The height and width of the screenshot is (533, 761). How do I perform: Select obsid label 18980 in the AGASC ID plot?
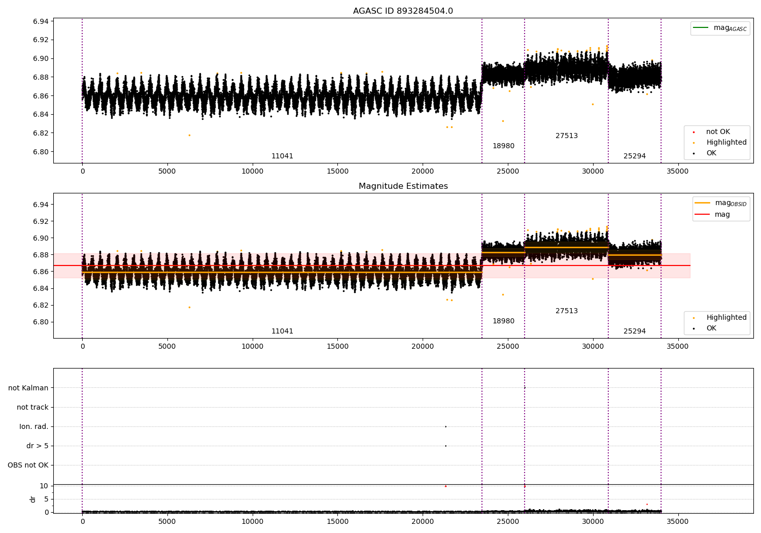[x=503, y=146]
